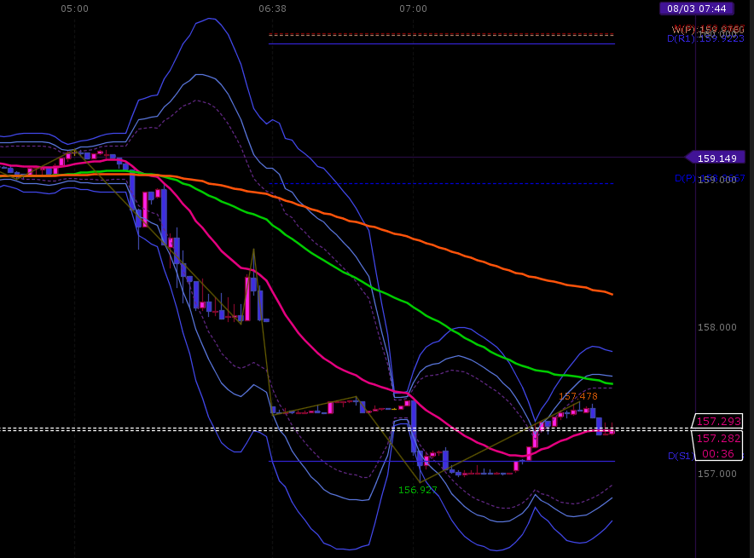The width and height of the screenshot is (754, 558).
Task: Select the W(P) weekly pivot label
Action: tap(684, 29)
